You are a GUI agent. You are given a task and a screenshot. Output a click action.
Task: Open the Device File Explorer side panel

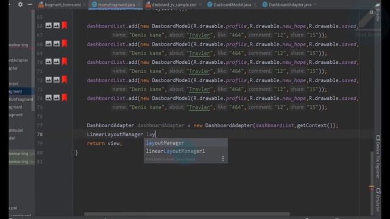(378, 157)
